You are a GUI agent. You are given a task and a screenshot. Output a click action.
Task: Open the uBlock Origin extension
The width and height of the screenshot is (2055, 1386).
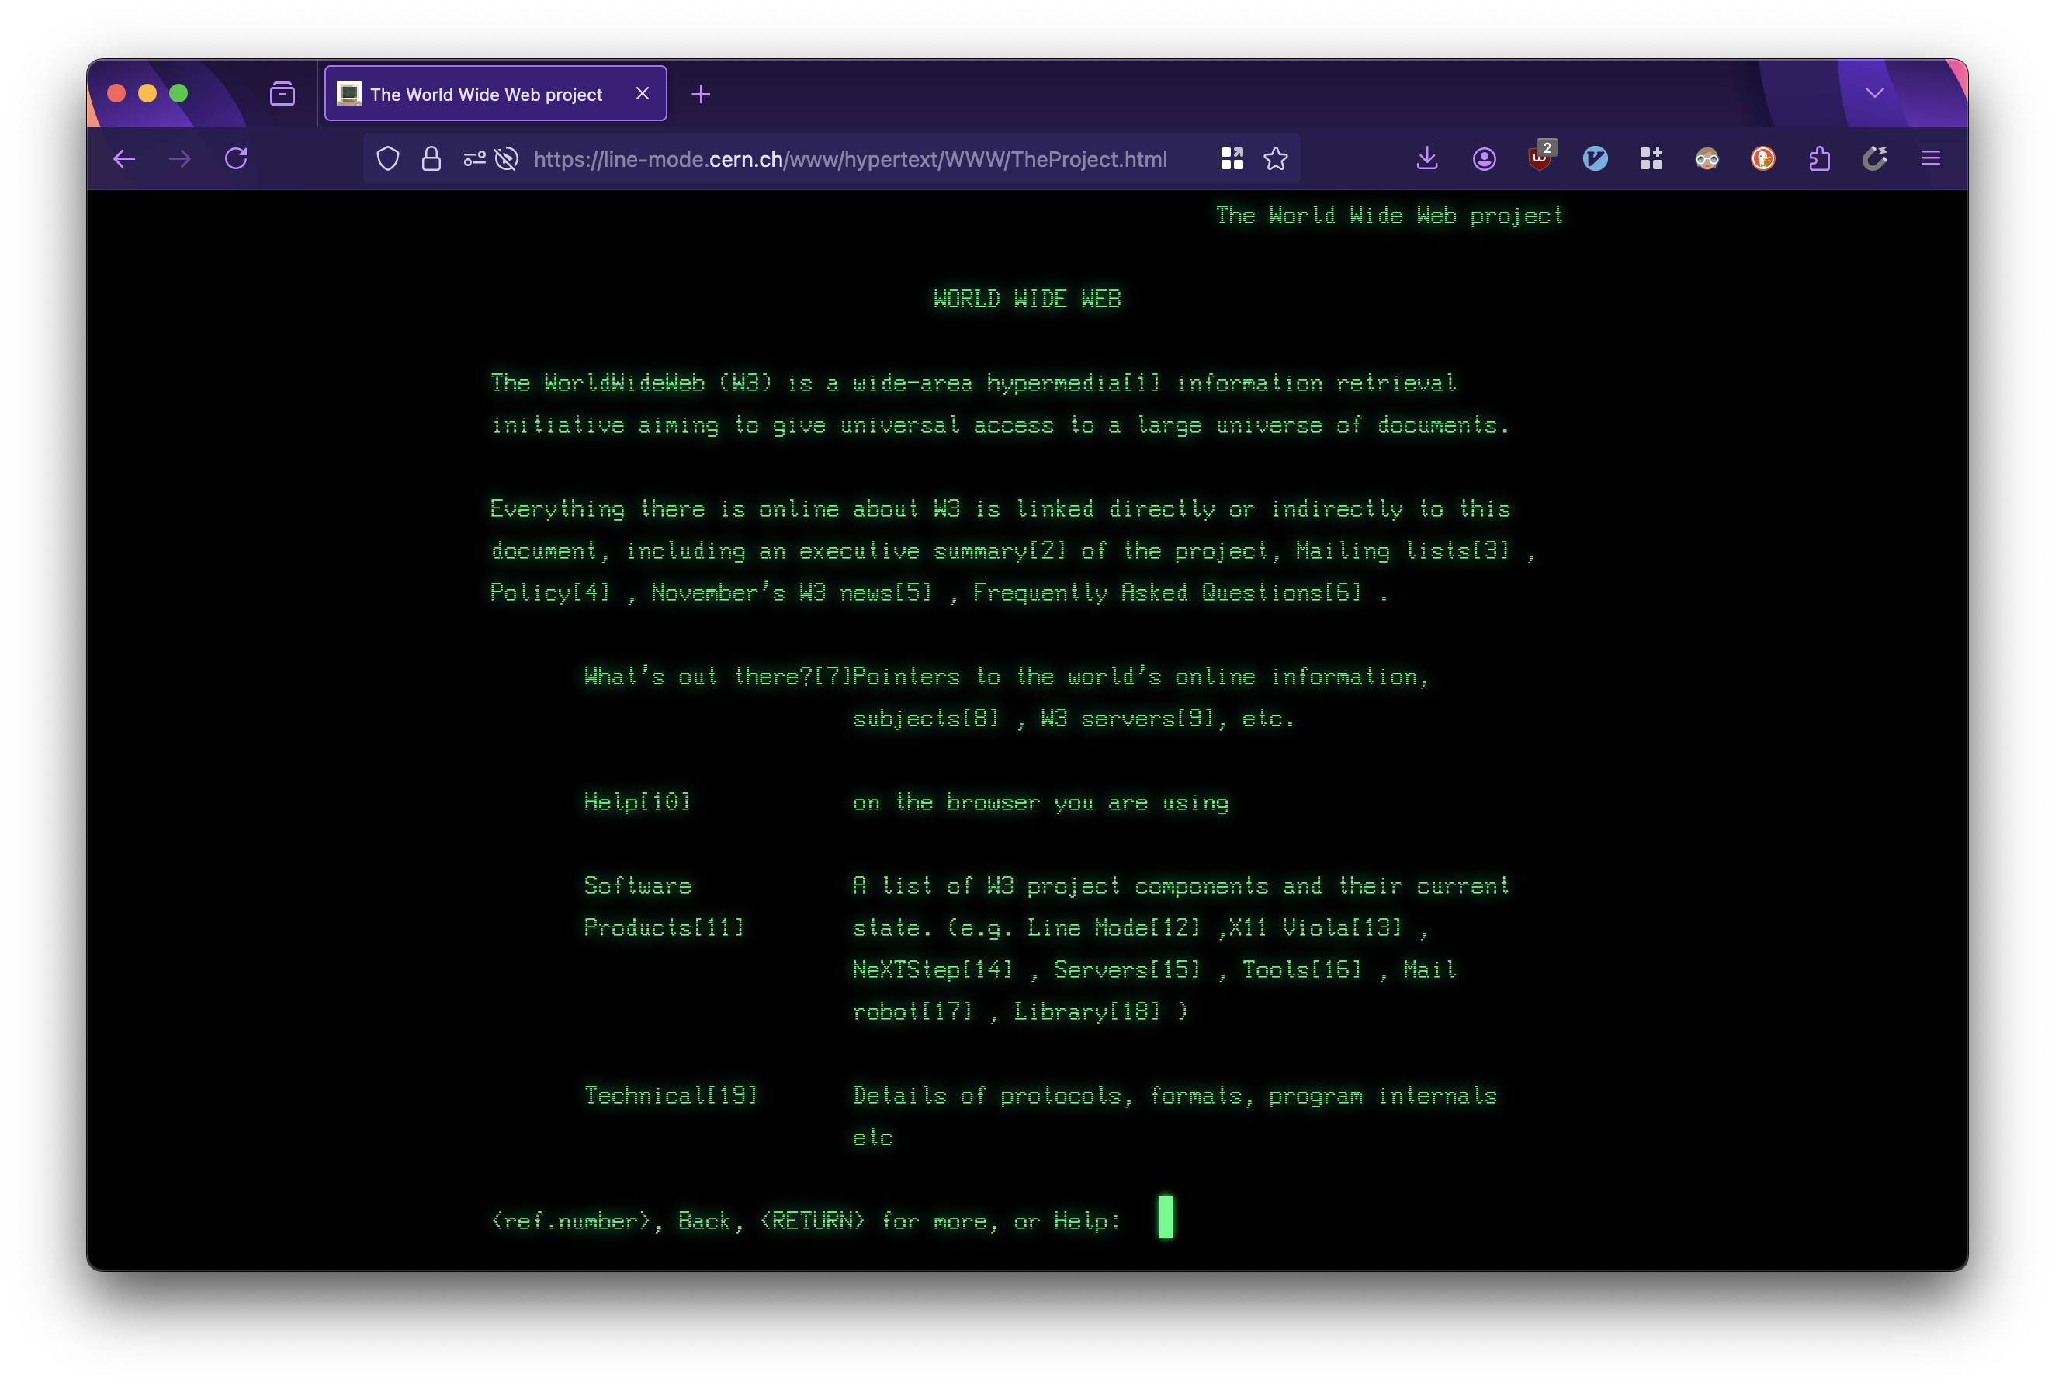[1540, 159]
